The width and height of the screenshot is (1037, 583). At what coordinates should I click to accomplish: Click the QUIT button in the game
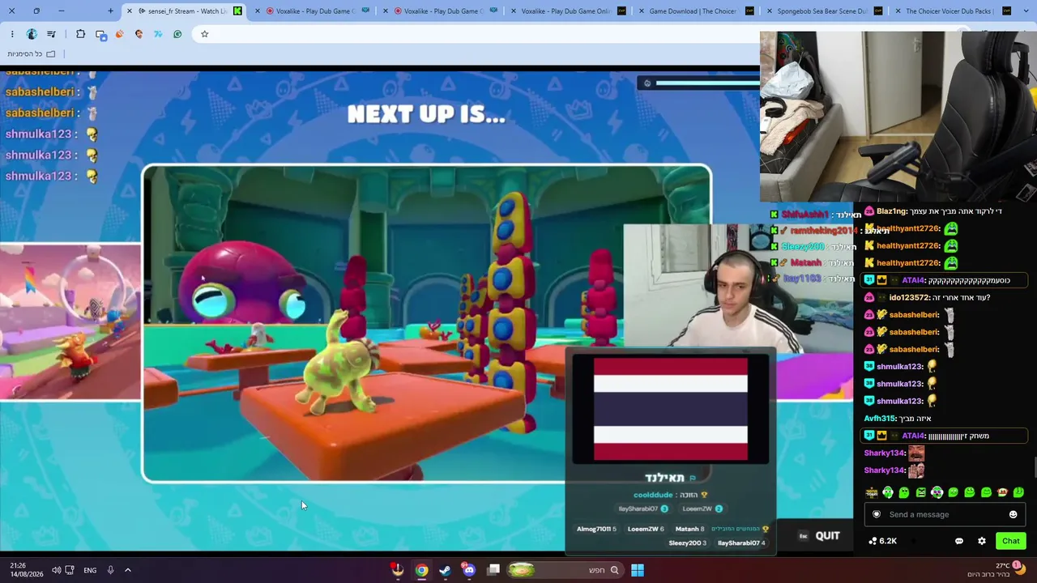pyautogui.click(x=819, y=536)
